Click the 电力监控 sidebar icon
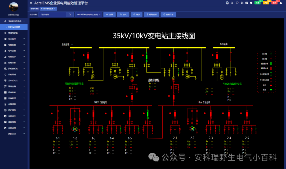This screenshot has height=169, width=286. tap(5, 39)
